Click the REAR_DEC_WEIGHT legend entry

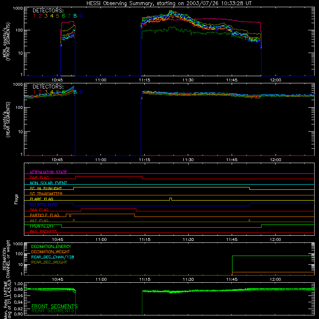pyautogui.click(x=49, y=262)
